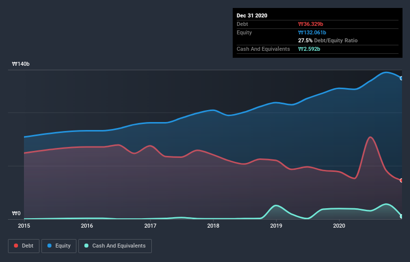Click the 2020 x-axis label

339,226
